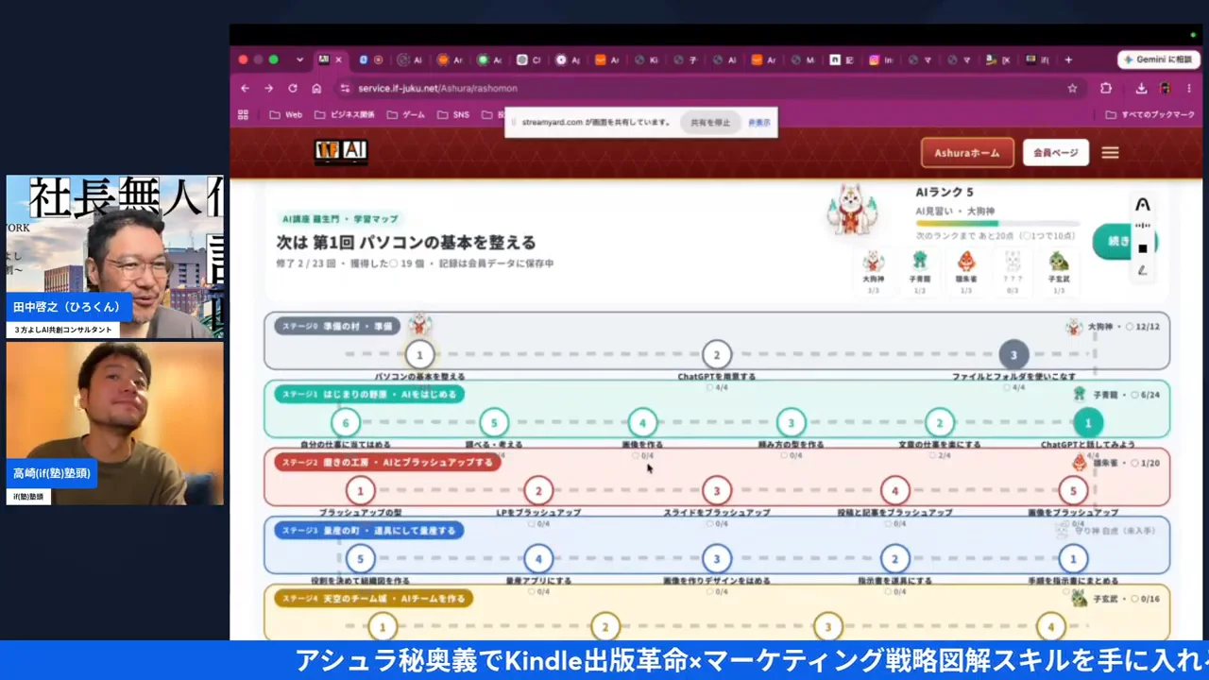Click the fox mascot next to AIランク 5
This screenshot has width=1209, height=680.
pos(852,209)
